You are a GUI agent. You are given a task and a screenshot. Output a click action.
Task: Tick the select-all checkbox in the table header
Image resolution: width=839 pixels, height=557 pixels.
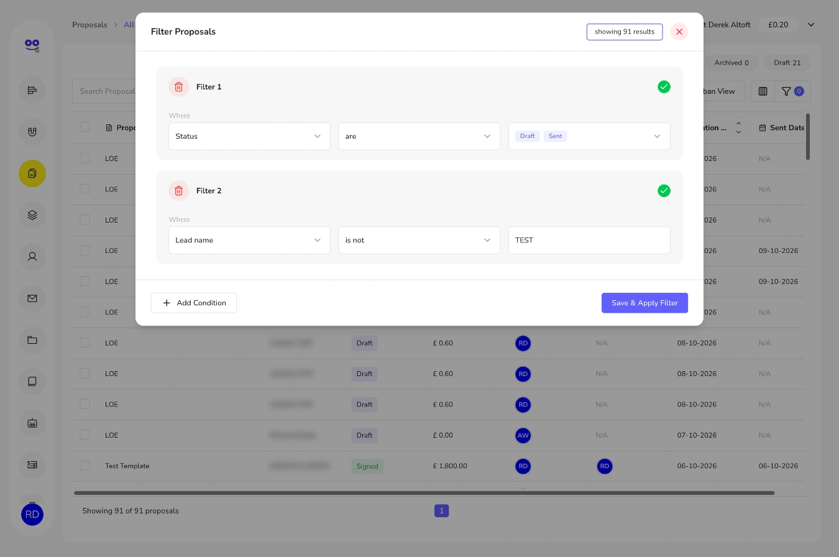coord(85,127)
